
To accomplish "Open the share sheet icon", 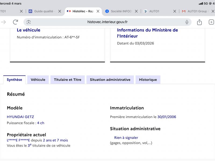I will (x=199, y=22).
